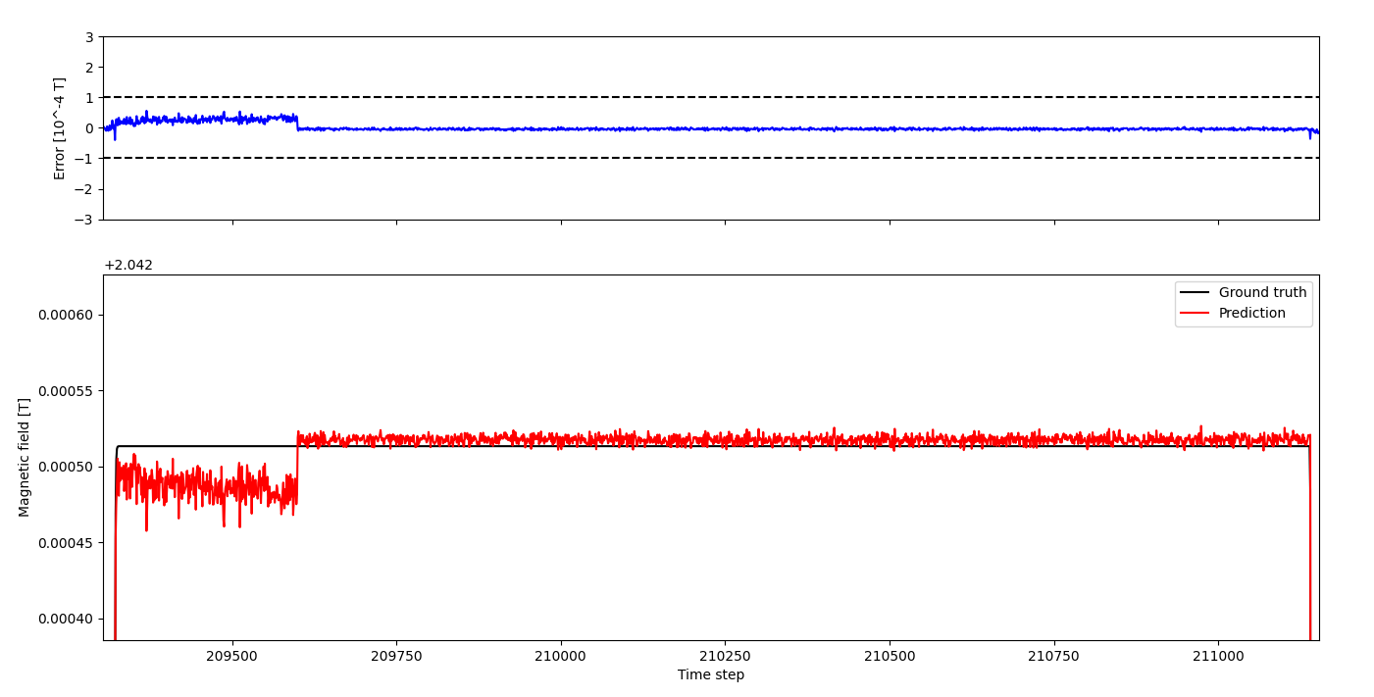1374x697 pixels.
Task: Click the +2.042 offset text
Action: point(128,265)
